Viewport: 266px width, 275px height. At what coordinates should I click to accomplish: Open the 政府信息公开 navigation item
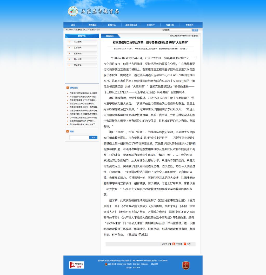[131, 25]
